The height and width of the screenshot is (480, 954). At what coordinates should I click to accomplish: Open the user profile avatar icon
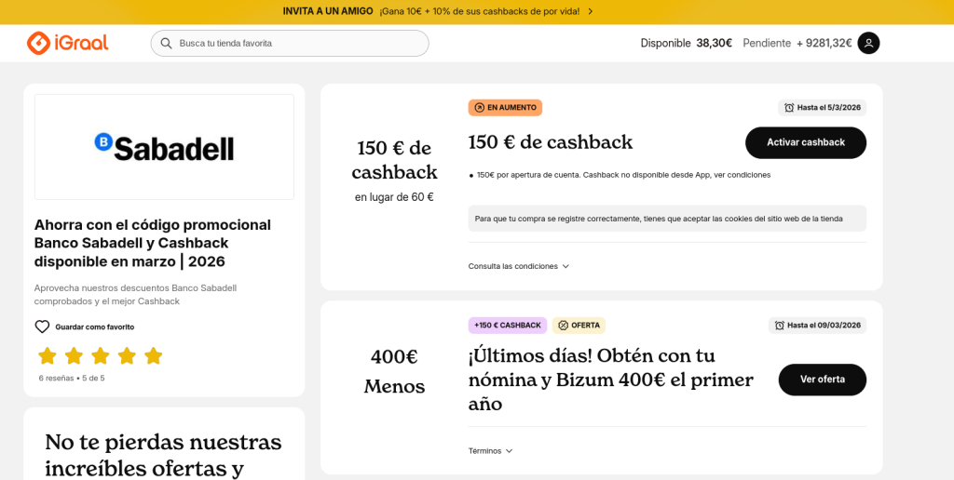868,43
